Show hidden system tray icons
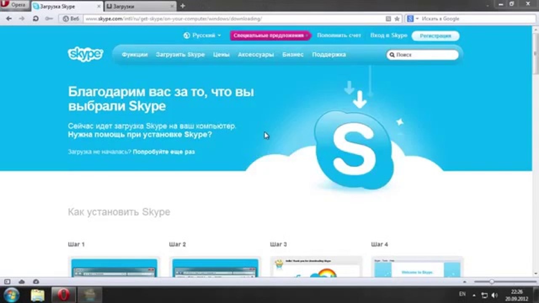 [x=474, y=295]
